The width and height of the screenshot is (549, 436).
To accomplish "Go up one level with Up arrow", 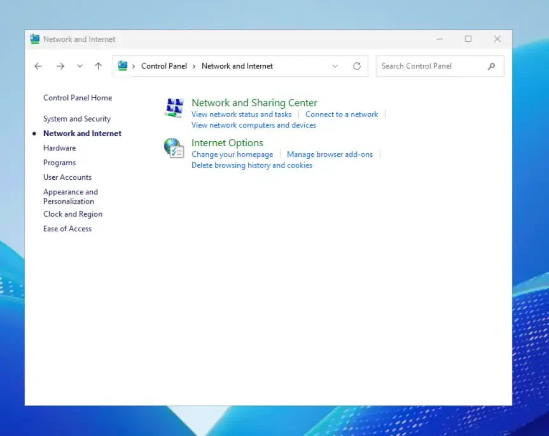I will pyautogui.click(x=98, y=66).
